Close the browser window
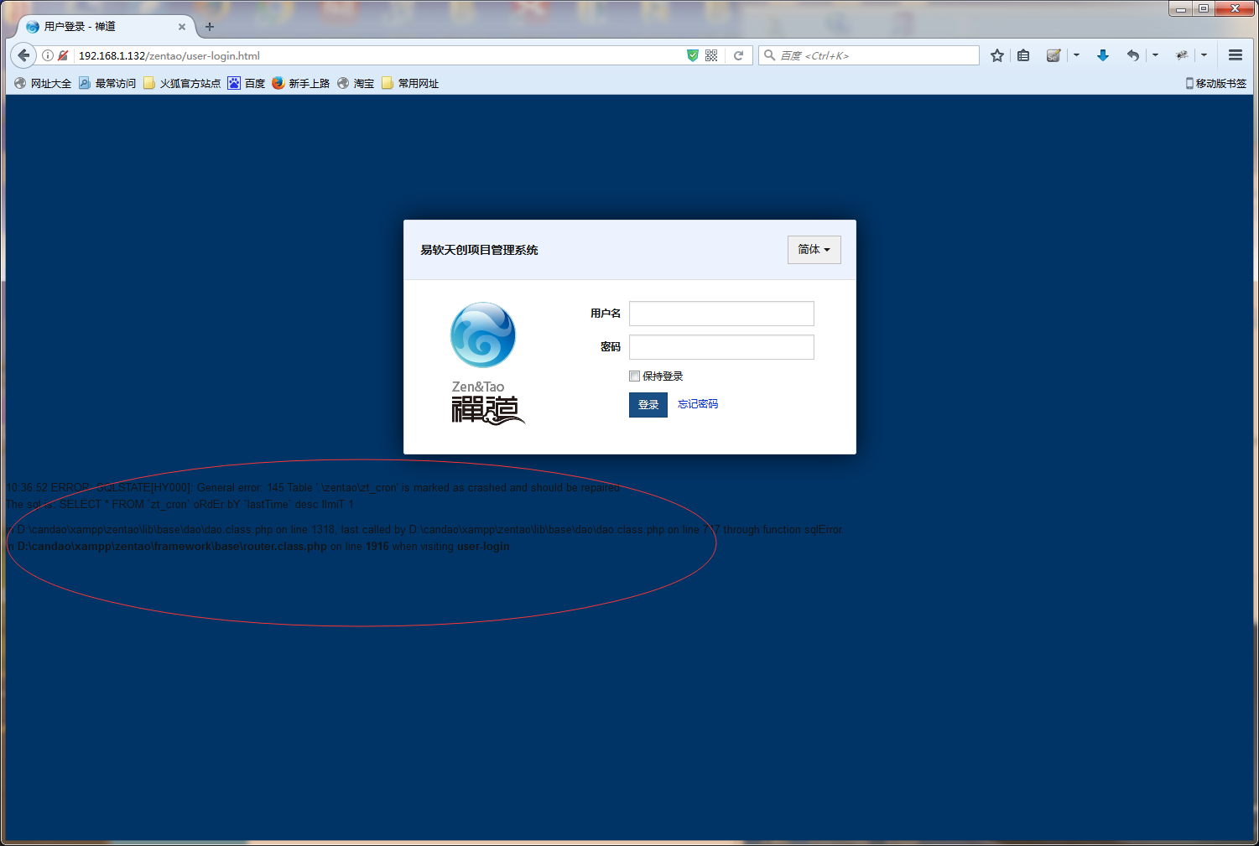Image resolution: width=1259 pixels, height=846 pixels. [x=1235, y=8]
